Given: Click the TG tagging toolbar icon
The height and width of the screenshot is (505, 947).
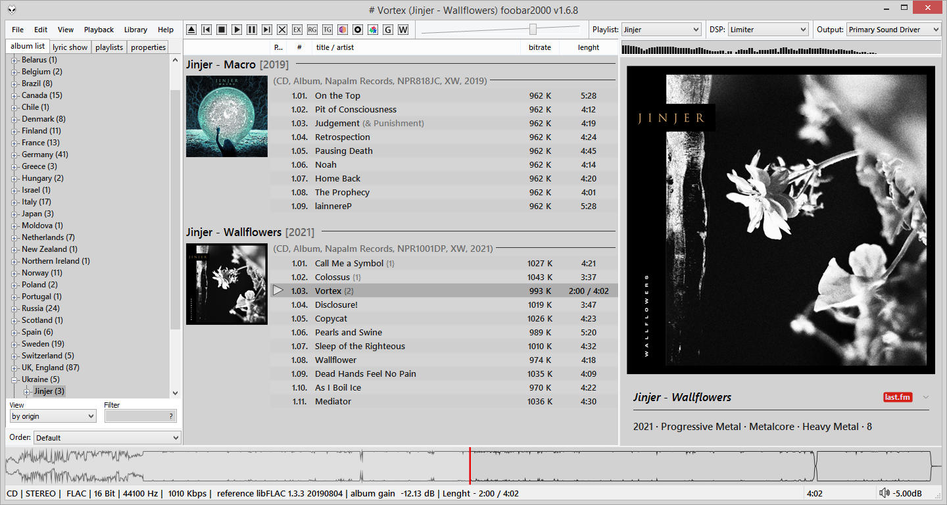Looking at the screenshot, I should [327, 30].
